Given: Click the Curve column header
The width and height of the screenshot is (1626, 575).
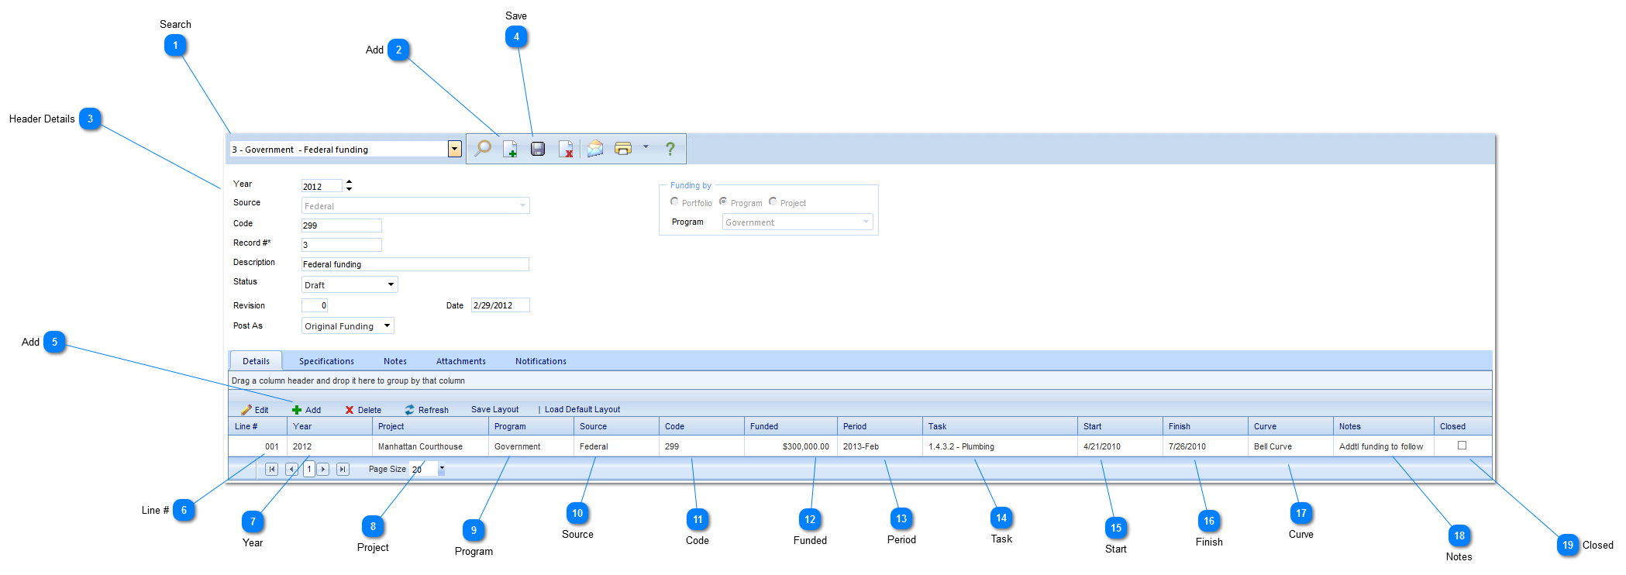Looking at the screenshot, I should tap(1290, 426).
